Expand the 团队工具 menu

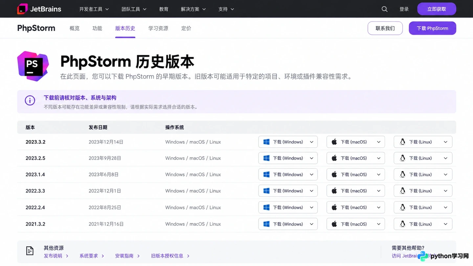(134, 9)
